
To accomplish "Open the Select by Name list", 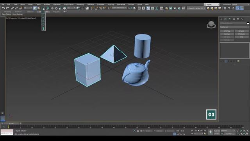I will pos(39,8).
